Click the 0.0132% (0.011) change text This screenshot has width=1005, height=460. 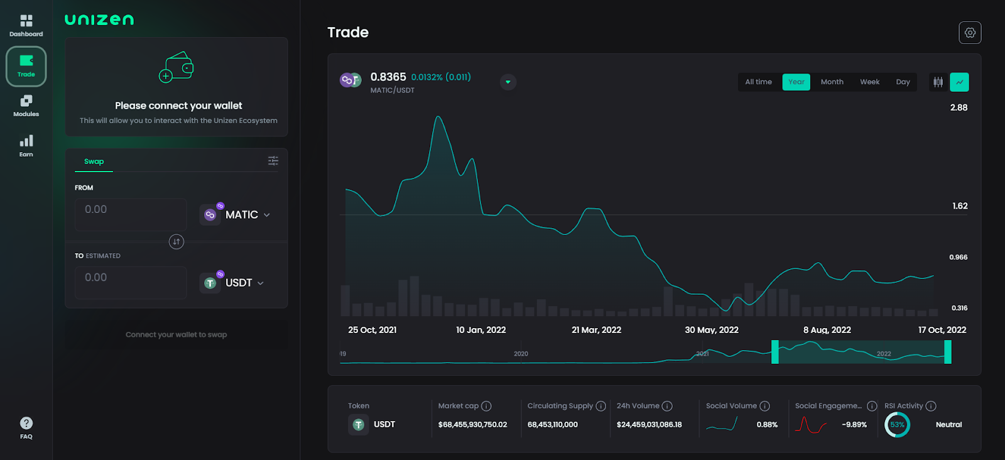[x=441, y=77]
